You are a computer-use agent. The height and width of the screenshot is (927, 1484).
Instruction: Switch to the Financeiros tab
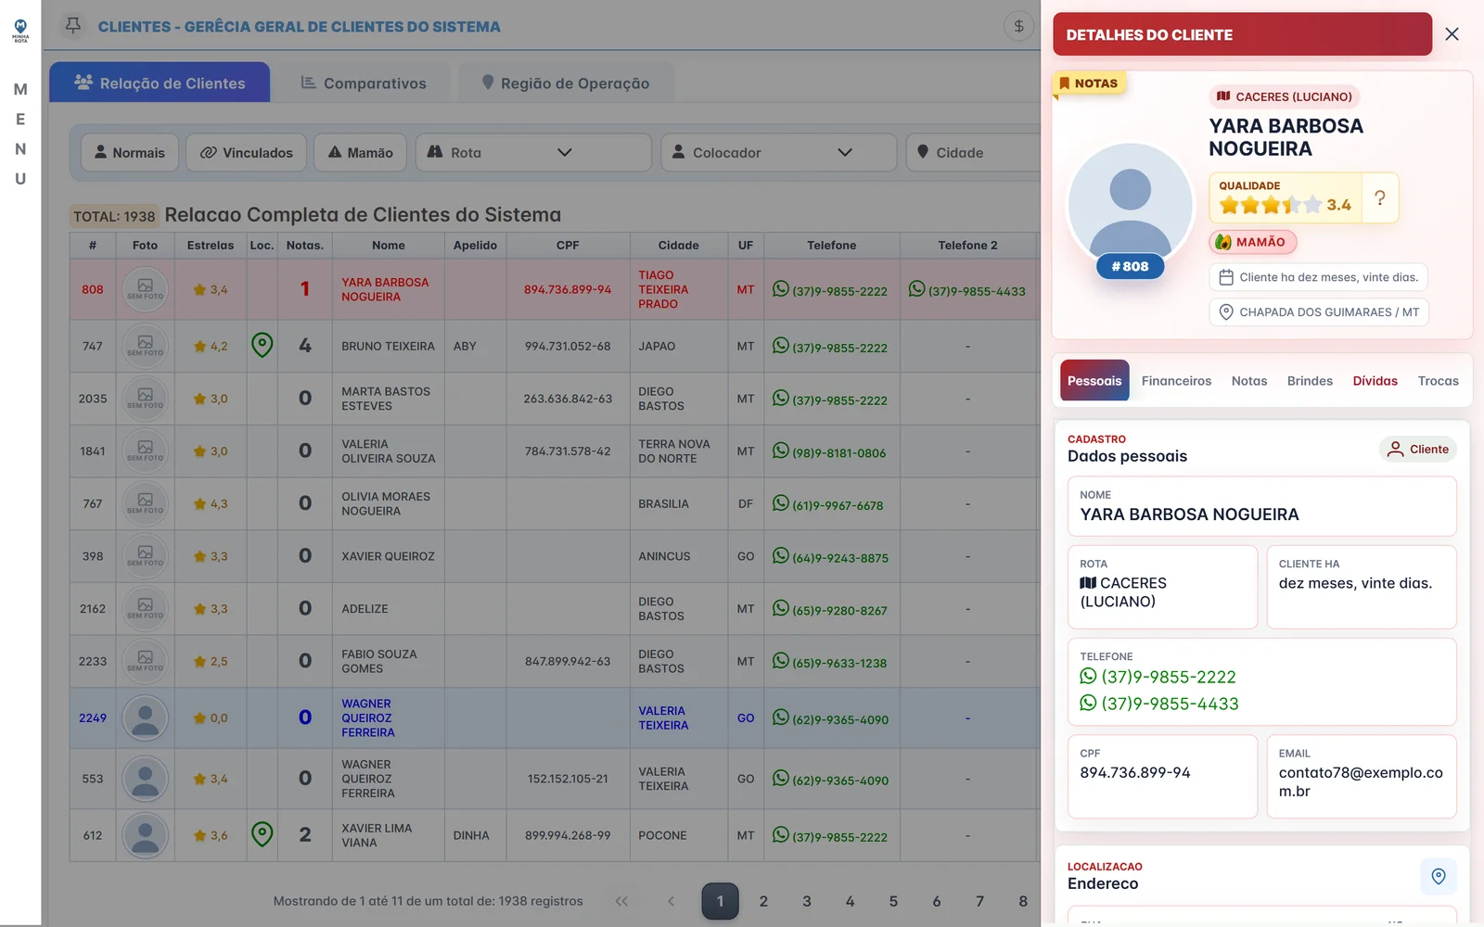click(1176, 381)
